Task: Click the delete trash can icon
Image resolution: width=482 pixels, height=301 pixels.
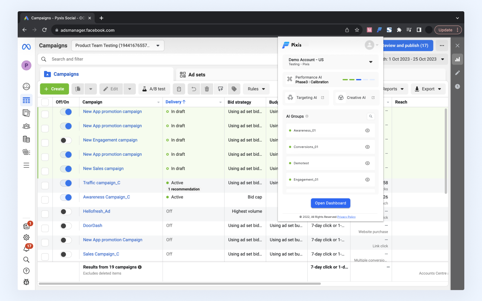Action: point(207,89)
